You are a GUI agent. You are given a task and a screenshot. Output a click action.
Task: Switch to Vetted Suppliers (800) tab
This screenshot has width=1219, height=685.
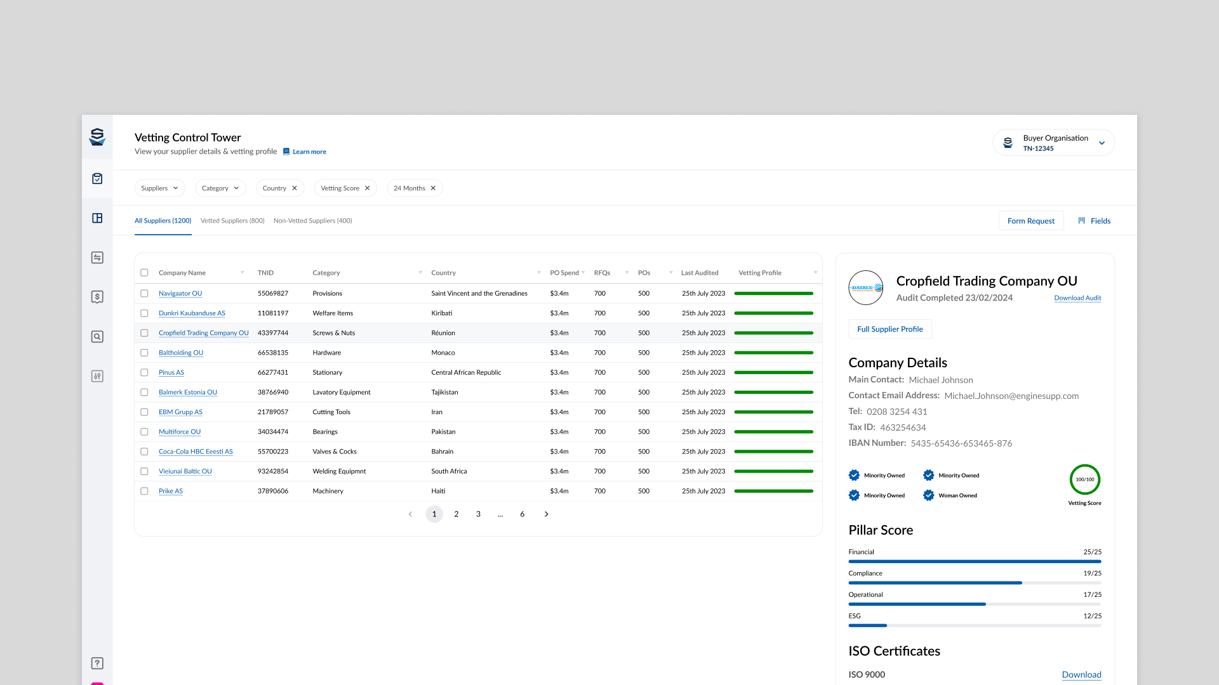point(232,221)
